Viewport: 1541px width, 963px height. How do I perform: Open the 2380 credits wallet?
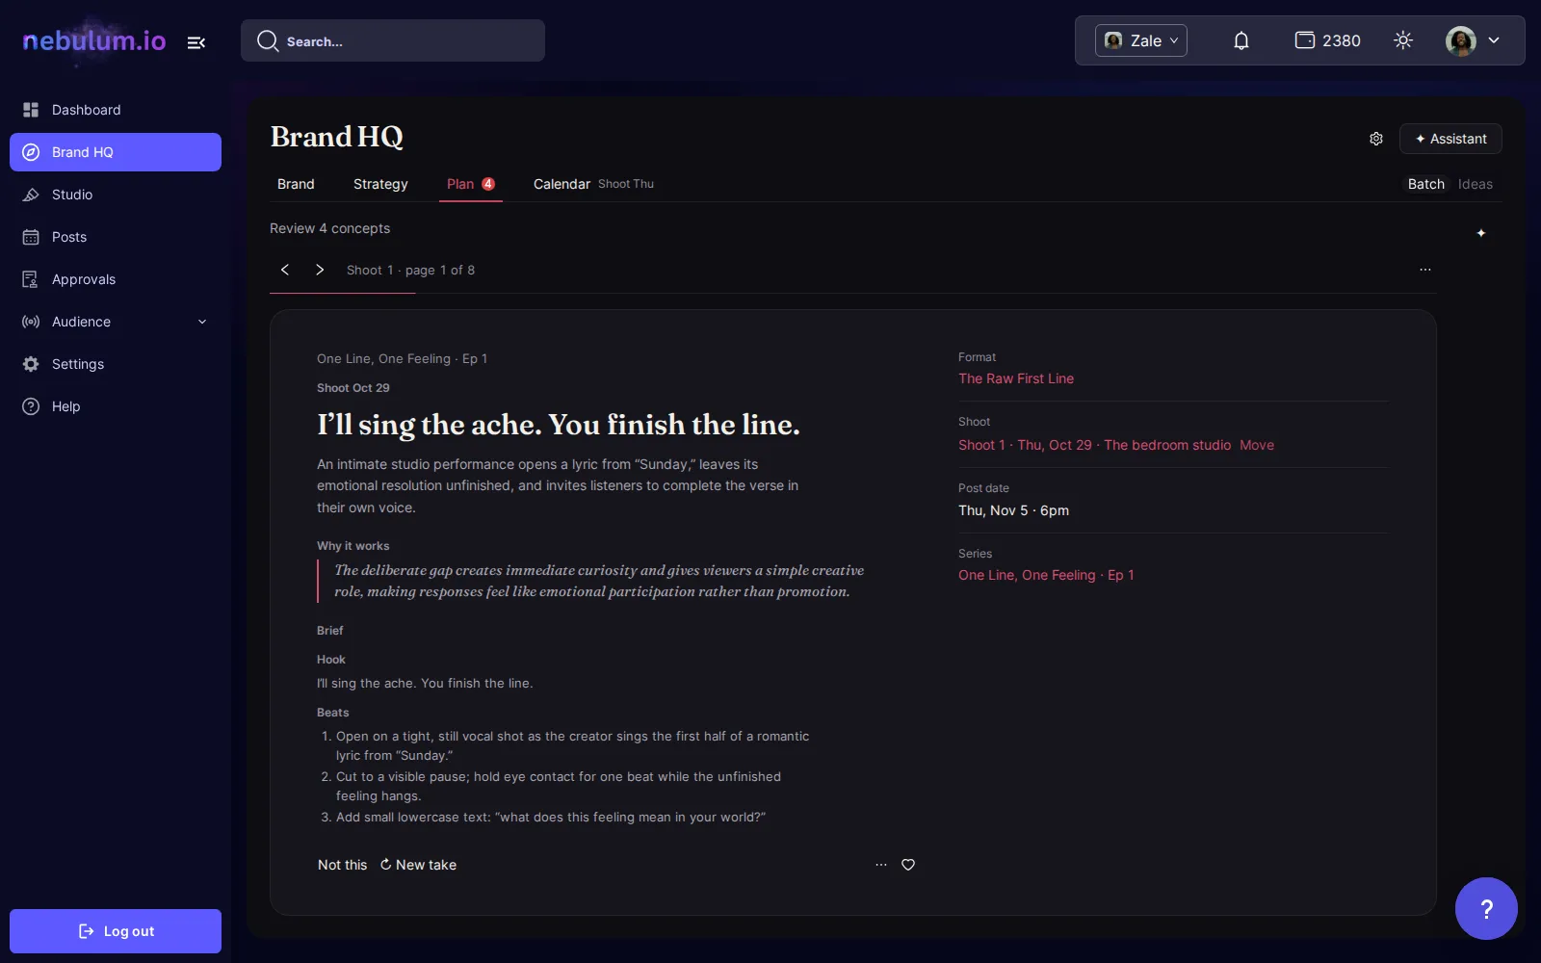(1327, 40)
